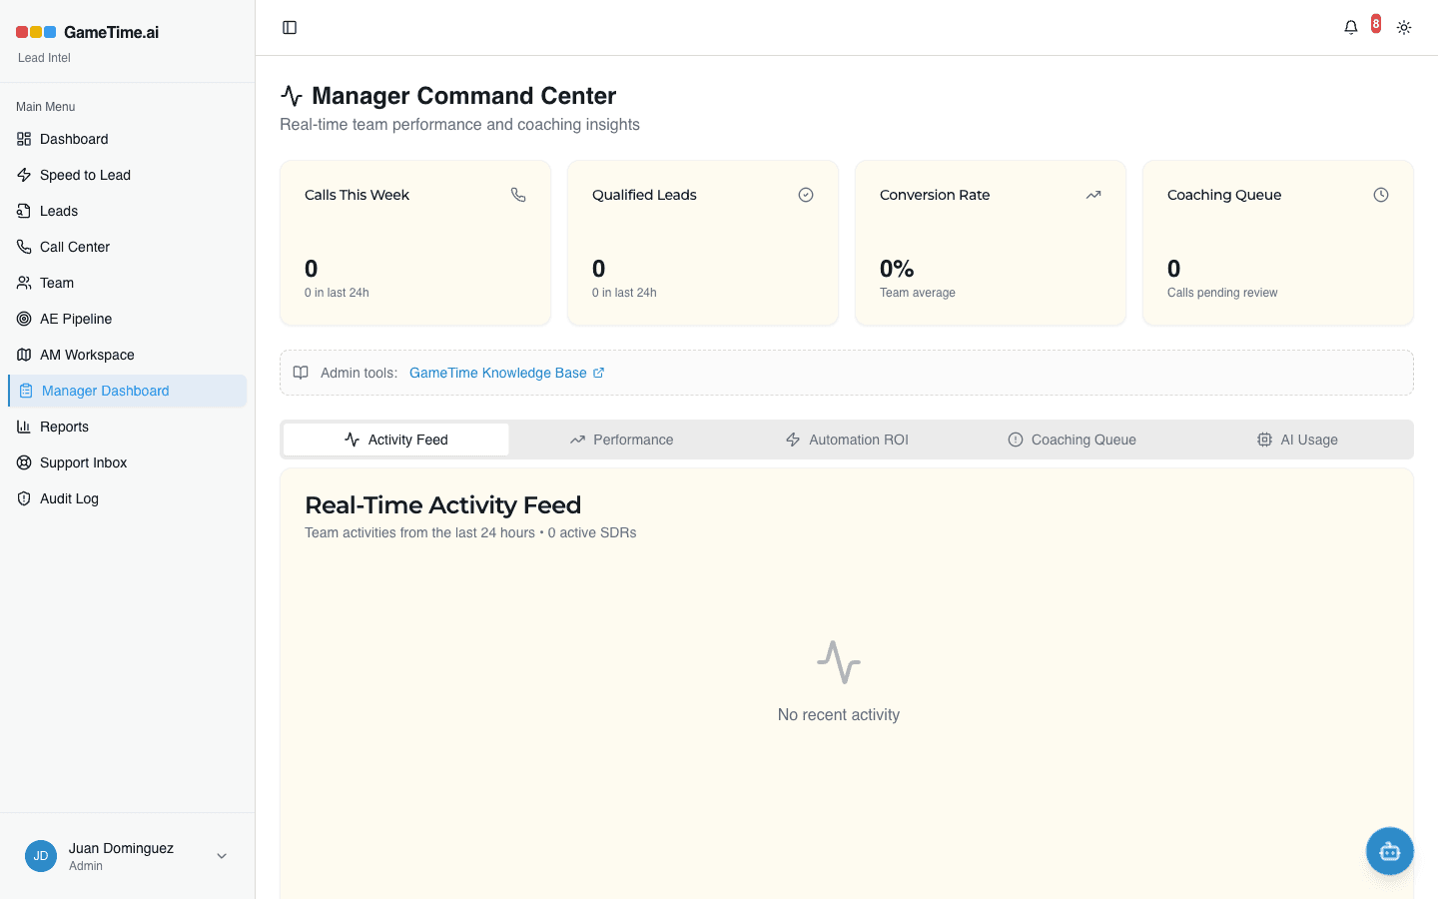This screenshot has height=899, width=1438.
Task: Click the Calls This Week card title
Action: (357, 195)
